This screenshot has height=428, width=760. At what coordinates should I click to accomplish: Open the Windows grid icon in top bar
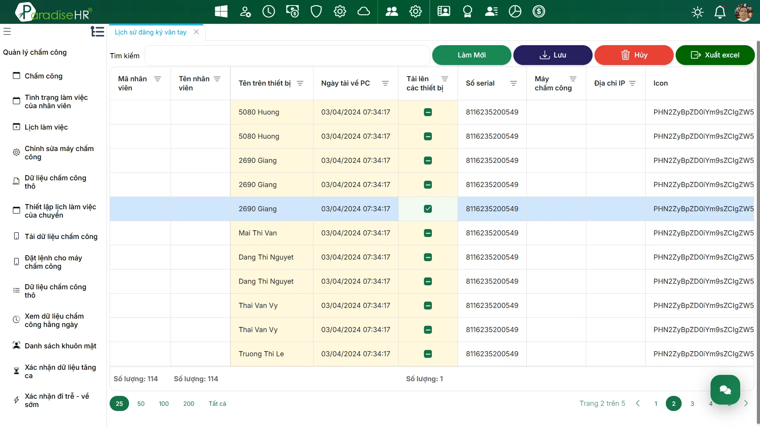point(221,11)
